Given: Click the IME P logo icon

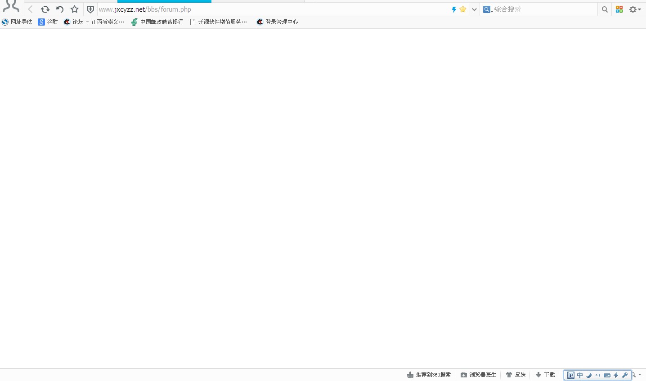Looking at the screenshot, I should coord(571,375).
